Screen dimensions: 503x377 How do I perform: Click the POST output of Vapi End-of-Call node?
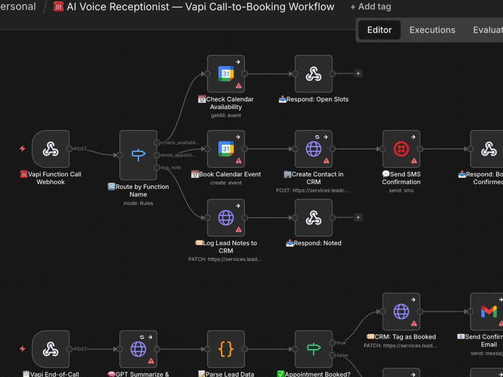(x=69, y=349)
